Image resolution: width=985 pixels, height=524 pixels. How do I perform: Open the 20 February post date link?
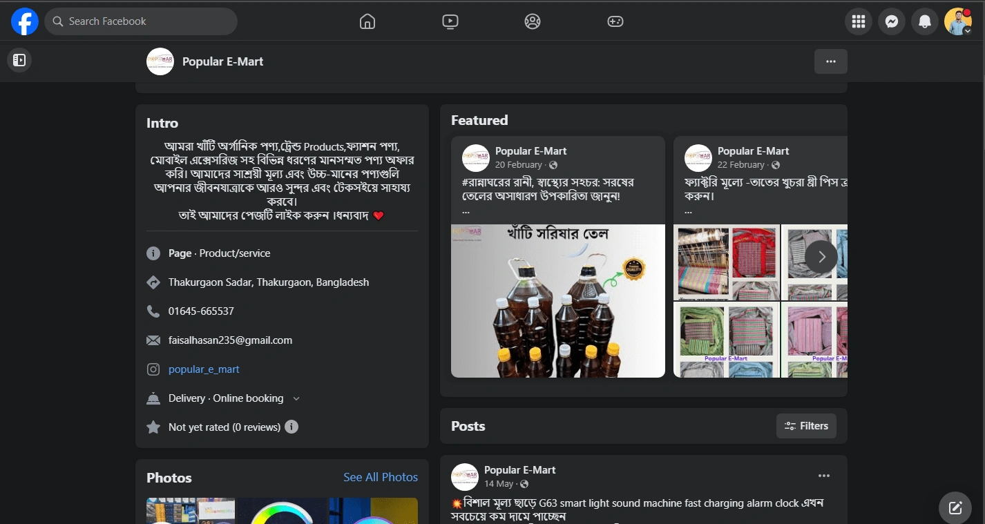pyautogui.click(x=519, y=165)
